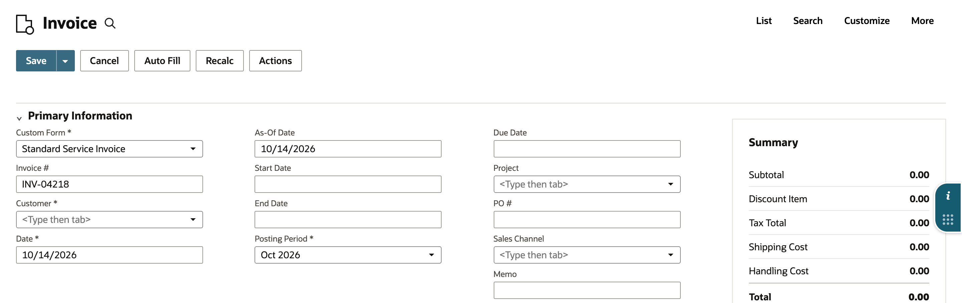The height and width of the screenshot is (303, 962).
Task: Open the Customize link
Action: (867, 21)
